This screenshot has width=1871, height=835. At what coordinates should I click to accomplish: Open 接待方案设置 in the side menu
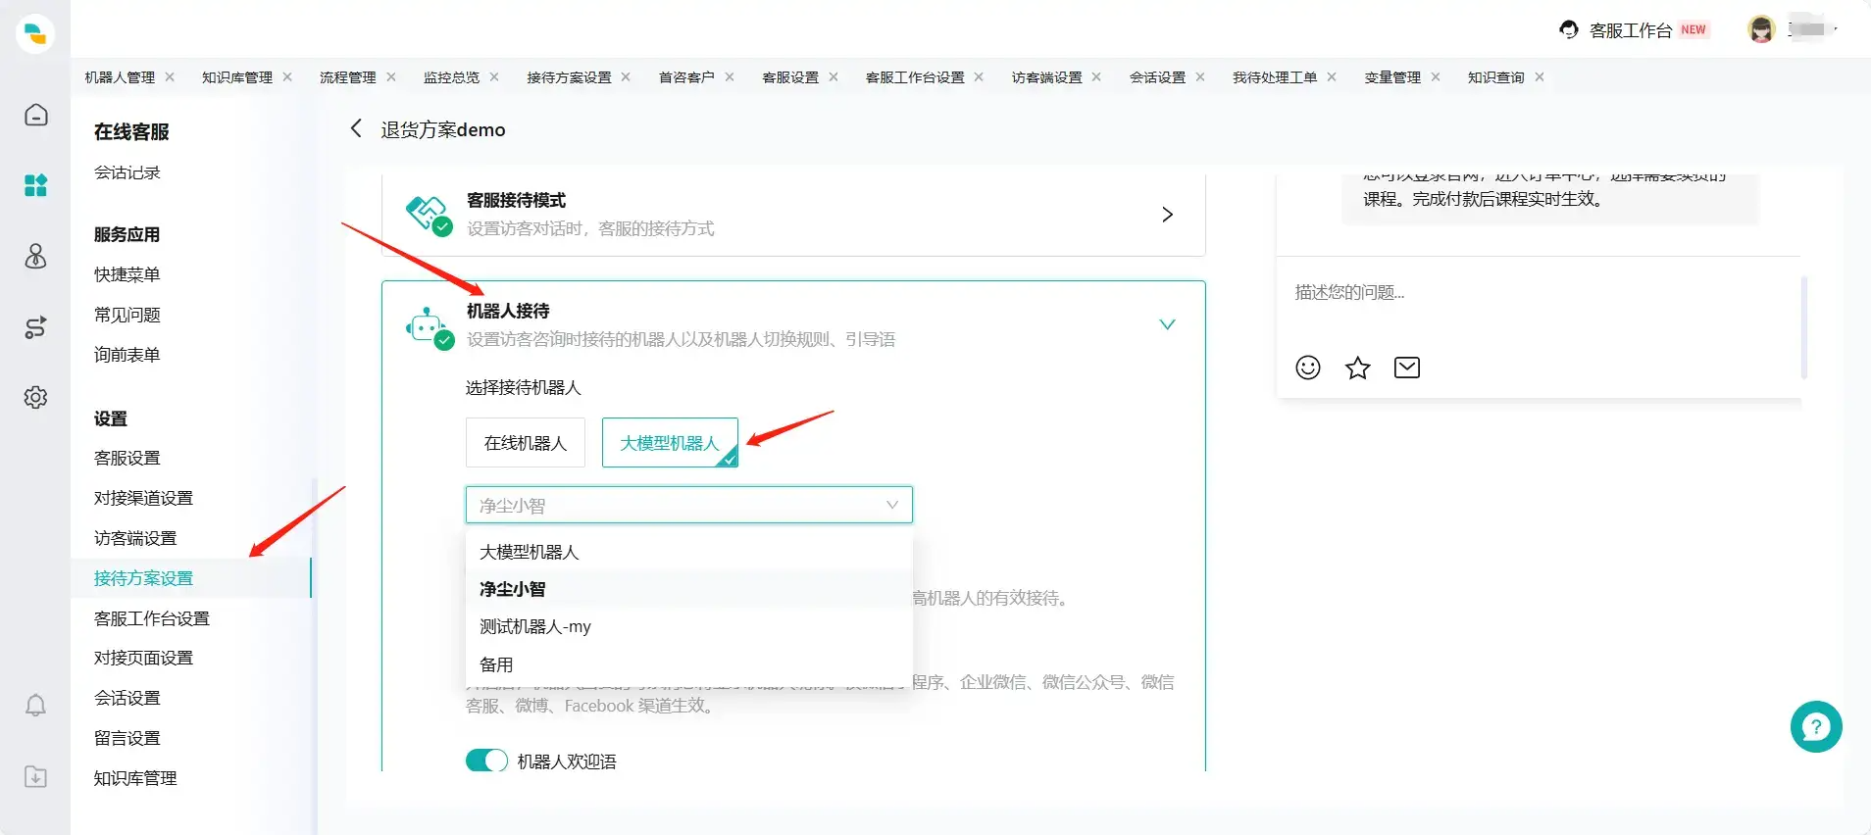click(x=191, y=578)
